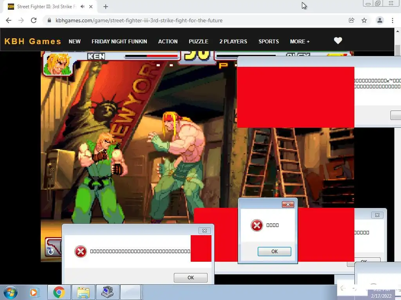401x300 pixels.
Task: Close the small error dialog
Action: pos(288,204)
